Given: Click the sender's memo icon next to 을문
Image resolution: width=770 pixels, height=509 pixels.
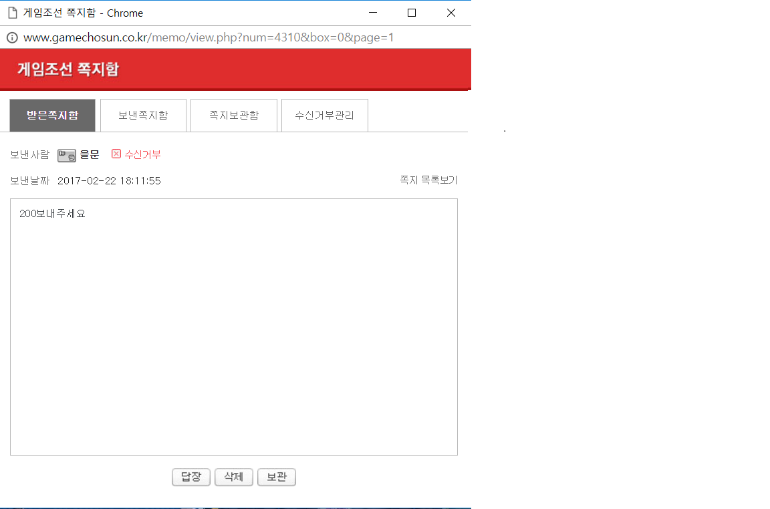Looking at the screenshot, I should [67, 156].
